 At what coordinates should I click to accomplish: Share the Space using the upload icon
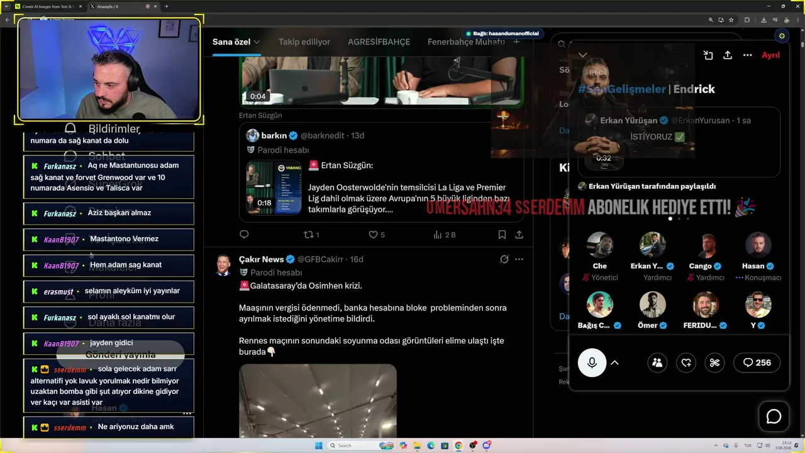coord(728,55)
